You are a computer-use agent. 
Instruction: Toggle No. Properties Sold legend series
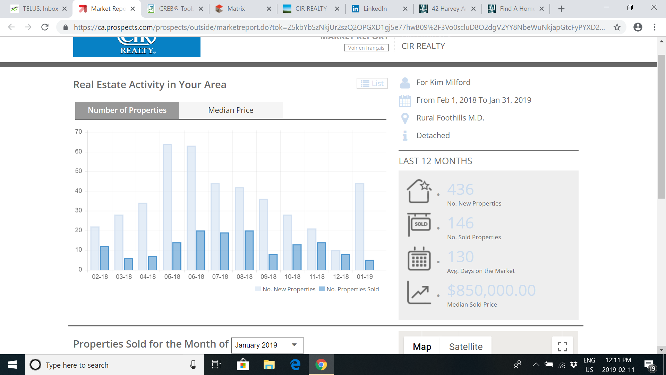click(x=349, y=289)
